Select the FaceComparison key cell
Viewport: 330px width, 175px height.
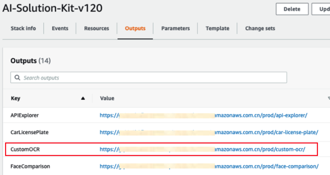[x=30, y=166]
